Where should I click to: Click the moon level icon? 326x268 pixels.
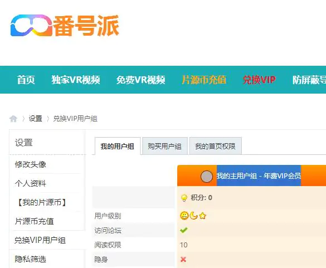pos(193,216)
